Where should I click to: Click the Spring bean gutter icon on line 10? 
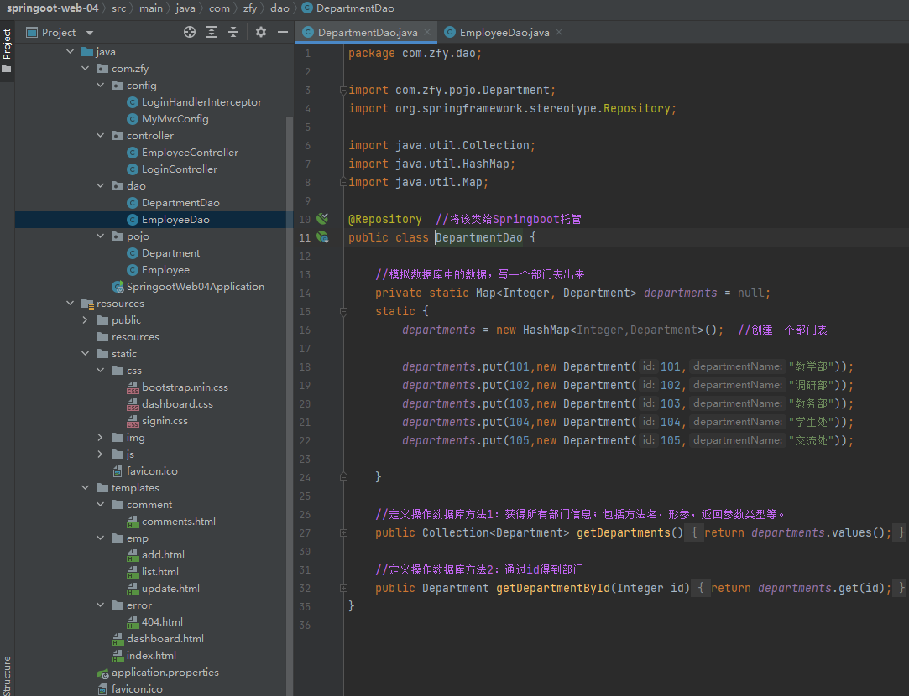point(322,219)
